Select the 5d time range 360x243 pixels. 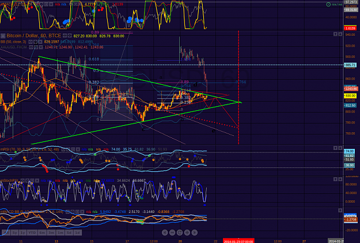coord(69,233)
